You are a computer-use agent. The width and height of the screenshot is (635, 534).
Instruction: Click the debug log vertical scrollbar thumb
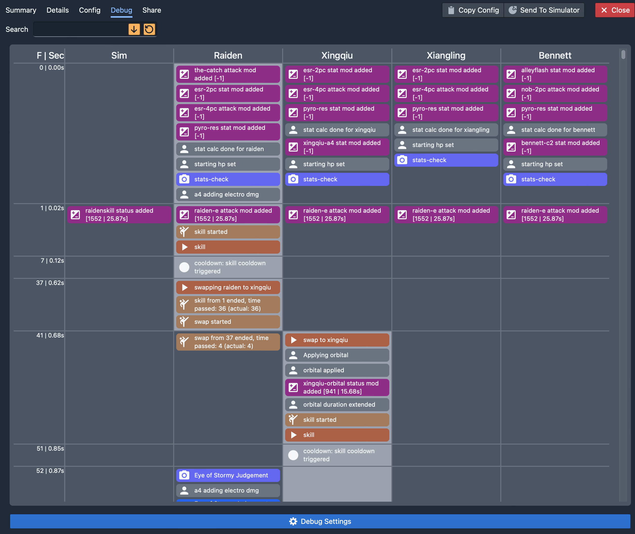(x=623, y=55)
